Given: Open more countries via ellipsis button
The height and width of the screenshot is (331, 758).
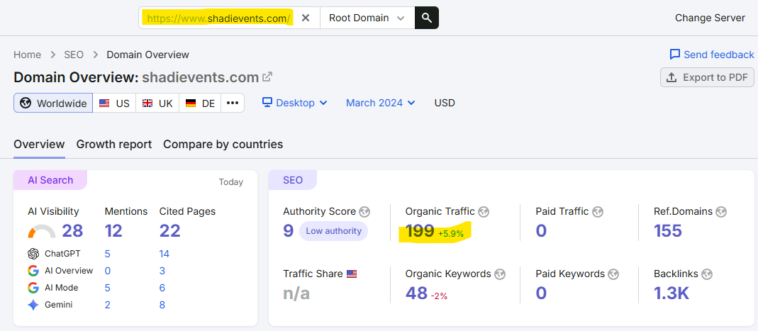Looking at the screenshot, I should pyautogui.click(x=233, y=103).
